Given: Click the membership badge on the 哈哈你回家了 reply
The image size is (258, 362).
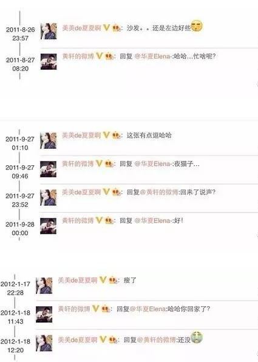Looking at the screenshot, I should pyautogui.click(x=105, y=309).
